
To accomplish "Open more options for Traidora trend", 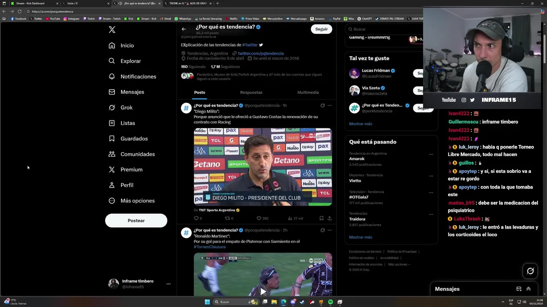I will coord(431,214).
